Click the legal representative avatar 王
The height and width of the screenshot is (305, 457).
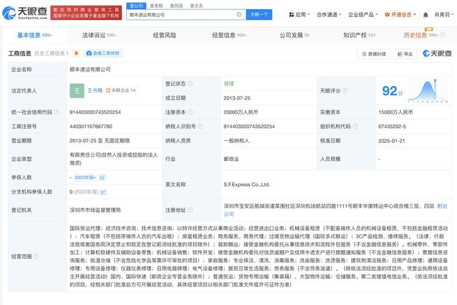pyautogui.click(x=77, y=91)
